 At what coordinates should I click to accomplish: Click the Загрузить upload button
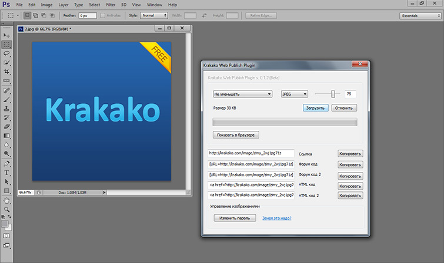(x=315, y=108)
